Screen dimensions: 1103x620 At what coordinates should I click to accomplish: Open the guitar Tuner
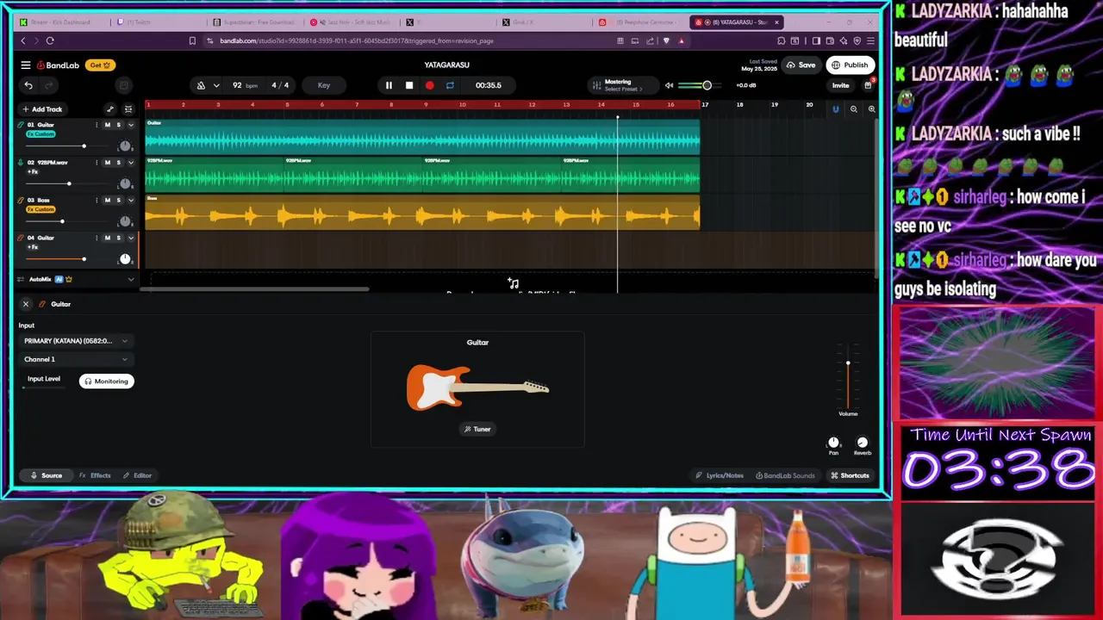[477, 429]
